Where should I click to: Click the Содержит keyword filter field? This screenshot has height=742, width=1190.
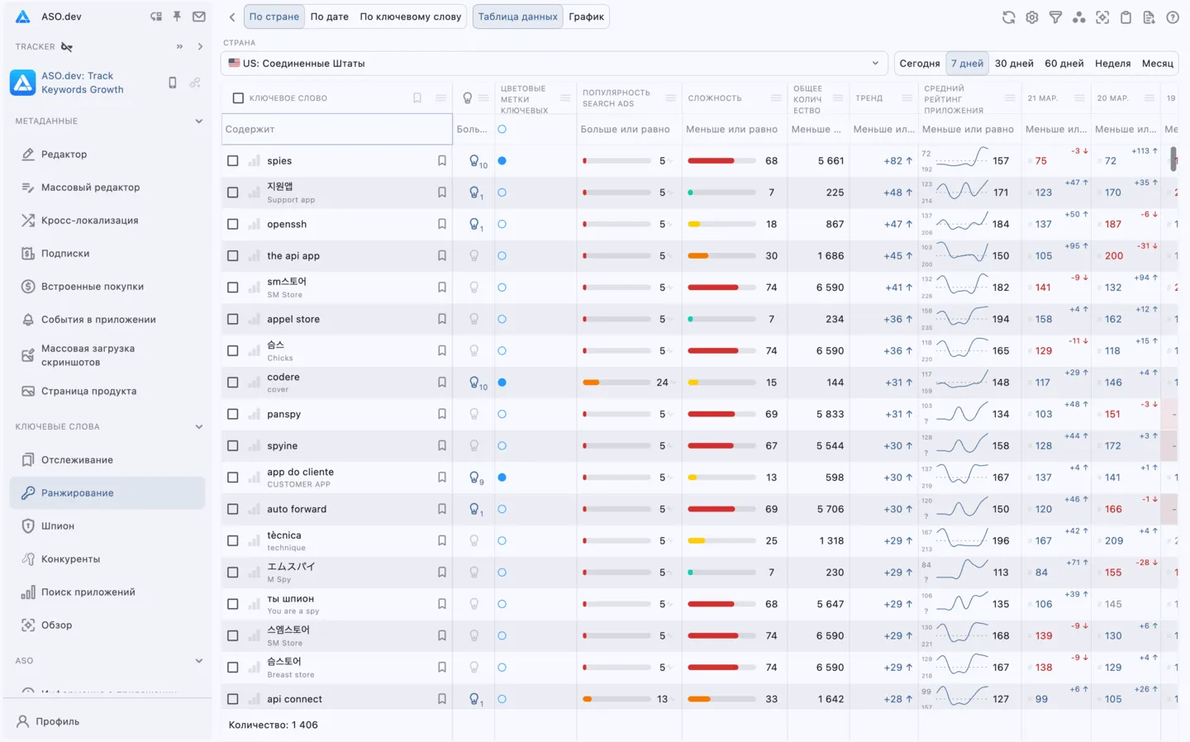pyautogui.click(x=337, y=130)
